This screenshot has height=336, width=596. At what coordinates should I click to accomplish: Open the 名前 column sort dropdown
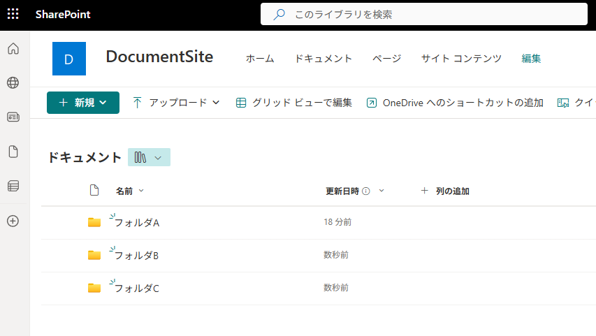(130, 191)
